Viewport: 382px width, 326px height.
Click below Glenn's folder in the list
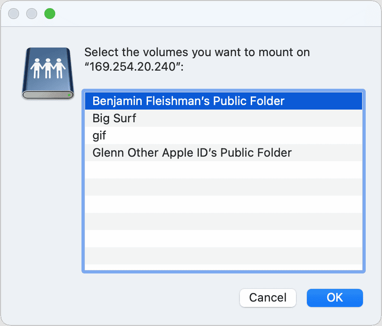pos(223,170)
